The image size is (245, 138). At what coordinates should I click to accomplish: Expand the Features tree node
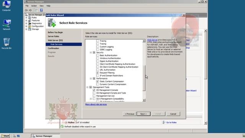[26, 20]
